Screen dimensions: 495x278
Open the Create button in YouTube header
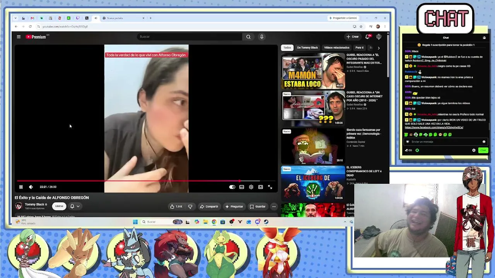coord(353,37)
